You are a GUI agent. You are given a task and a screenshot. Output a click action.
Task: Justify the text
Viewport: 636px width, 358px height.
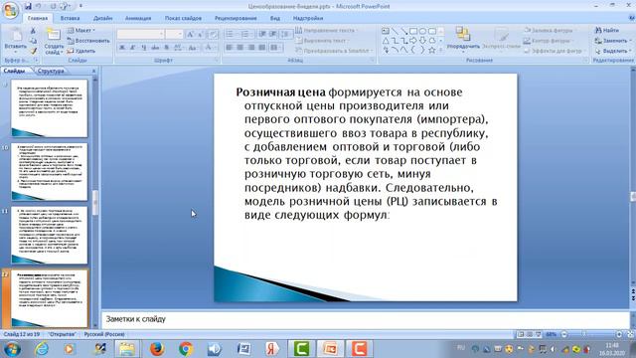[262, 48]
